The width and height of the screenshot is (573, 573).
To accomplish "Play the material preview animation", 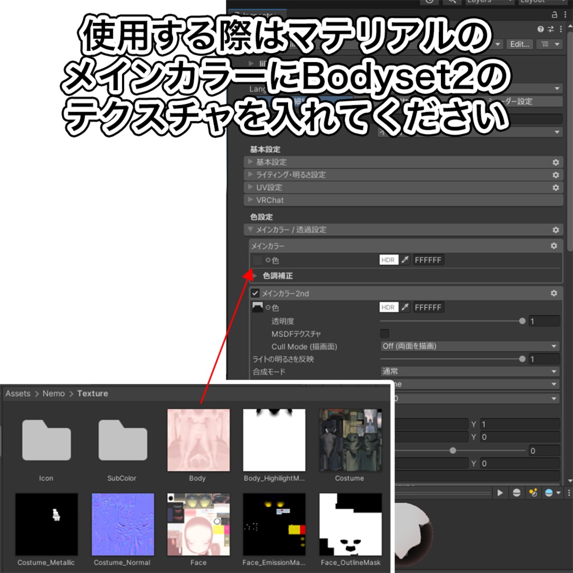I will pyautogui.click(x=500, y=492).
